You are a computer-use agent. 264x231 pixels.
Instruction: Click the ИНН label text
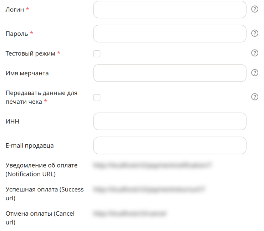(x=12, y=121)
